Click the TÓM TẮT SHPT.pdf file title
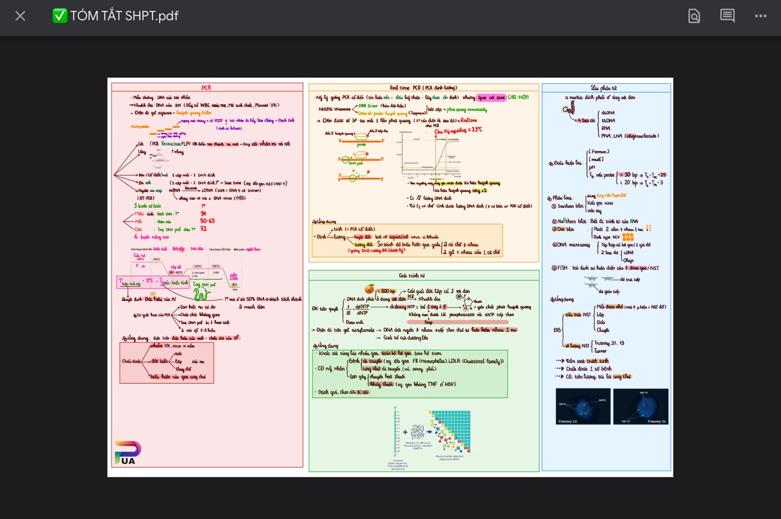Screen dimensions: 781x519 [124, 16]
